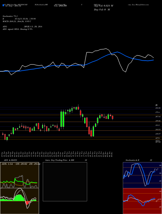
Task: Click the blue 12 Day SMA legend square
Action: click(x=3, y=6)
